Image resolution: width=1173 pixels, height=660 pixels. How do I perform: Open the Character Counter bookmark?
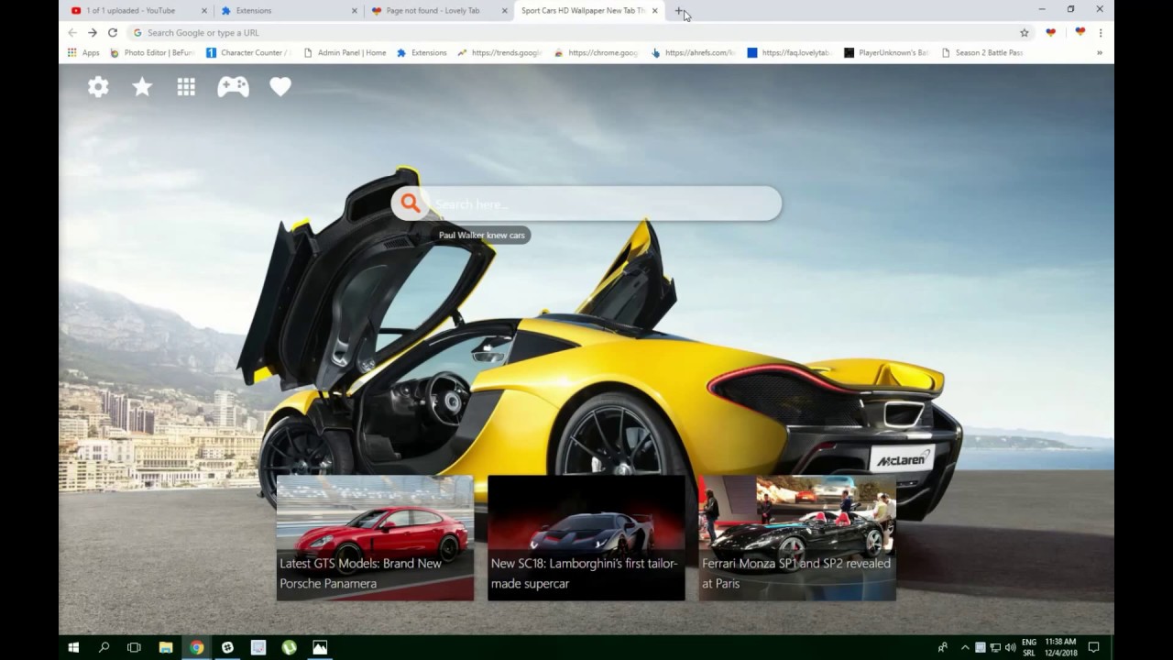(249, 52)
